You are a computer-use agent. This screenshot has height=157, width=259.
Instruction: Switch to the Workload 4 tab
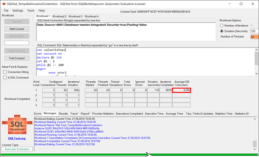(x=92, y=16)
